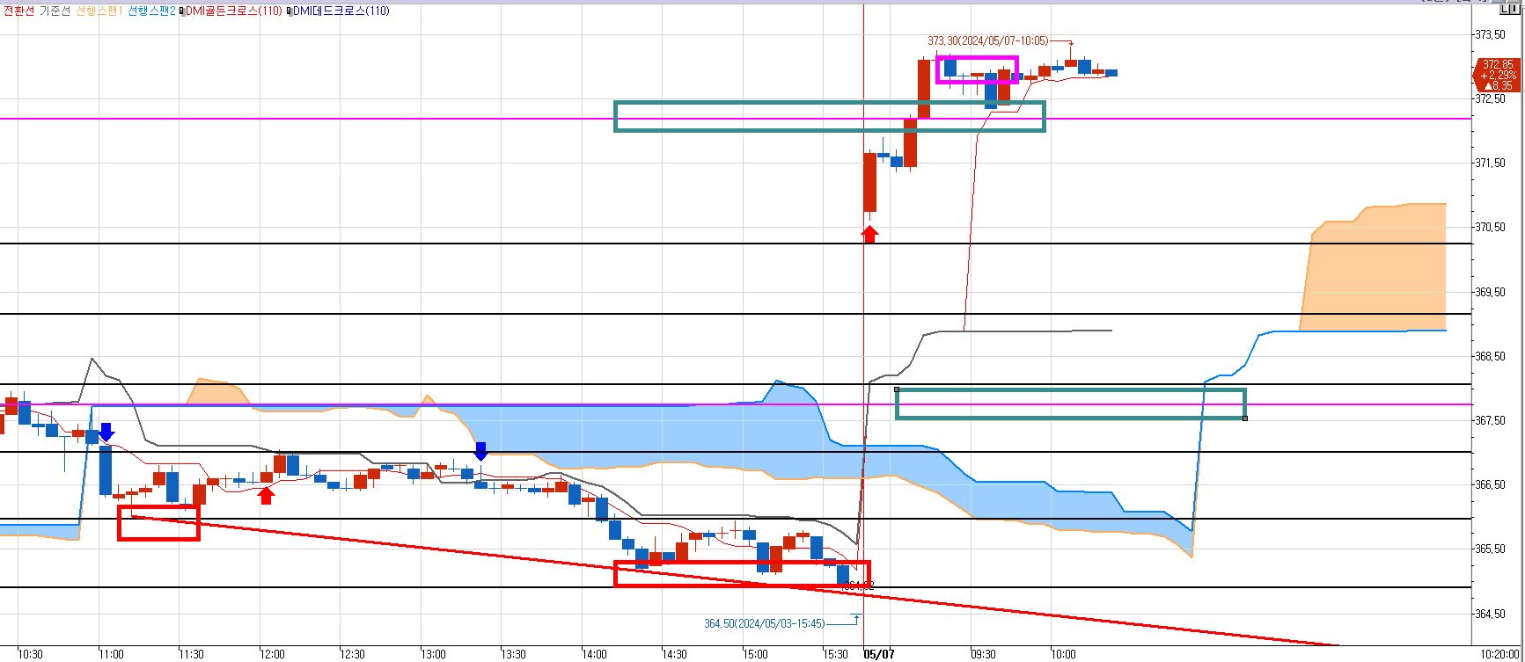Click the blue dead-cross arrow near 13:15
Screen dimensions: 1525x662
pyautogui.click(x=480, y=451)
